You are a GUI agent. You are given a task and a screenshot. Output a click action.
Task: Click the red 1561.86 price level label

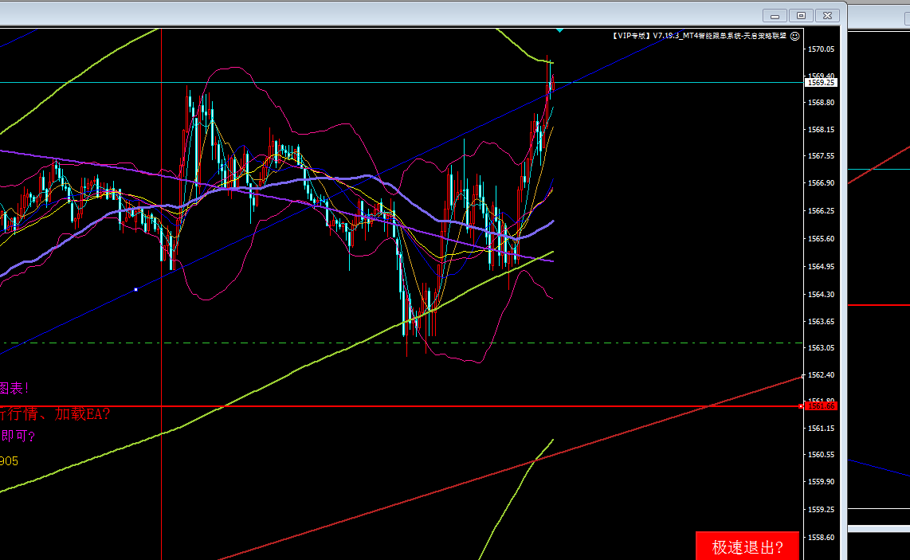coord(821,406)
